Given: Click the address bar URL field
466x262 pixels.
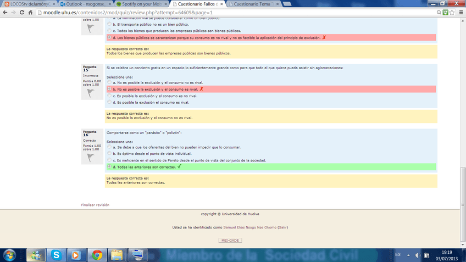Looking at the screenshot, I should pyautogui.click(x=236, y=13).
